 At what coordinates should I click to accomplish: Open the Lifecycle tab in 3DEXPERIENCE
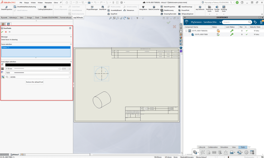point(202,147)
